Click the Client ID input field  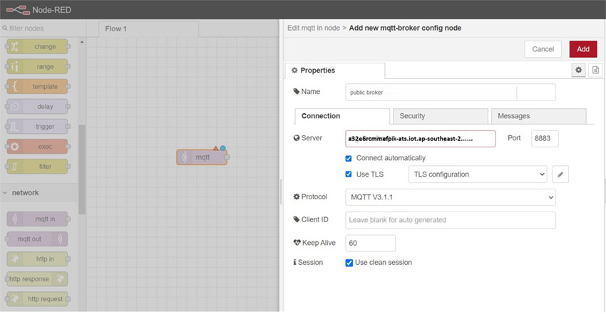[450, 220]
